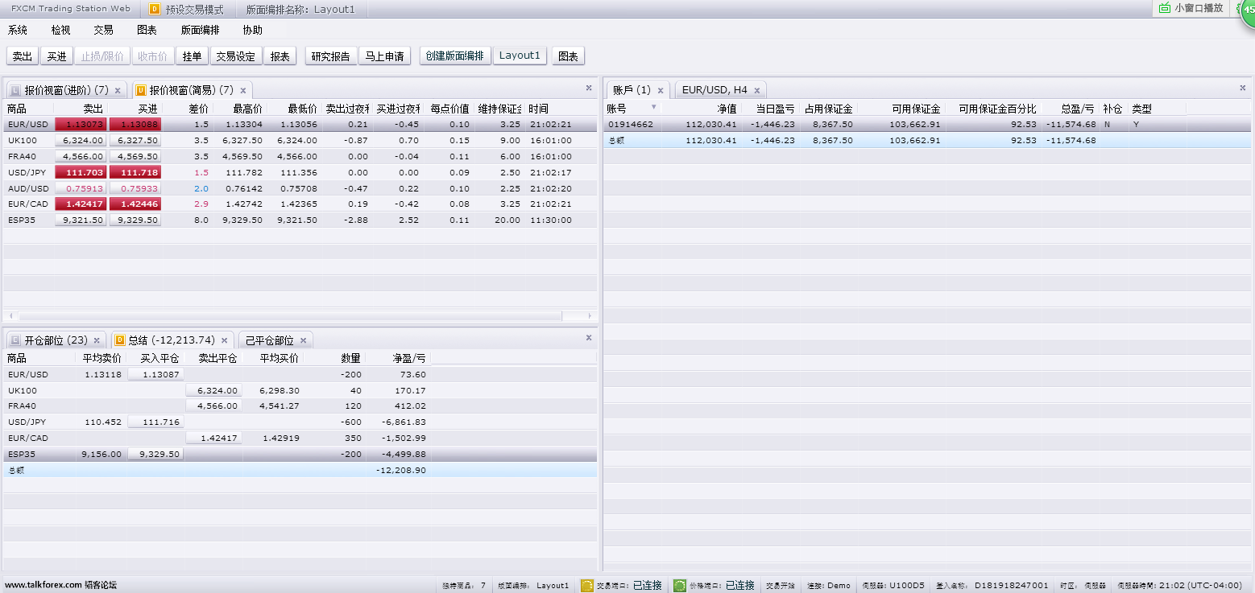
Task: Click close-buy price 1.13087 in EUR/USD summary
Action: coord(155,374)
